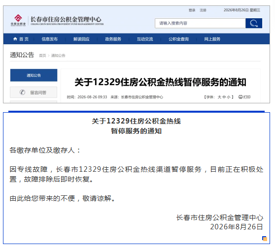Open the 政务服务 menu
The height and width of the screenshot is (248, 275).
(x=113, y=39)
